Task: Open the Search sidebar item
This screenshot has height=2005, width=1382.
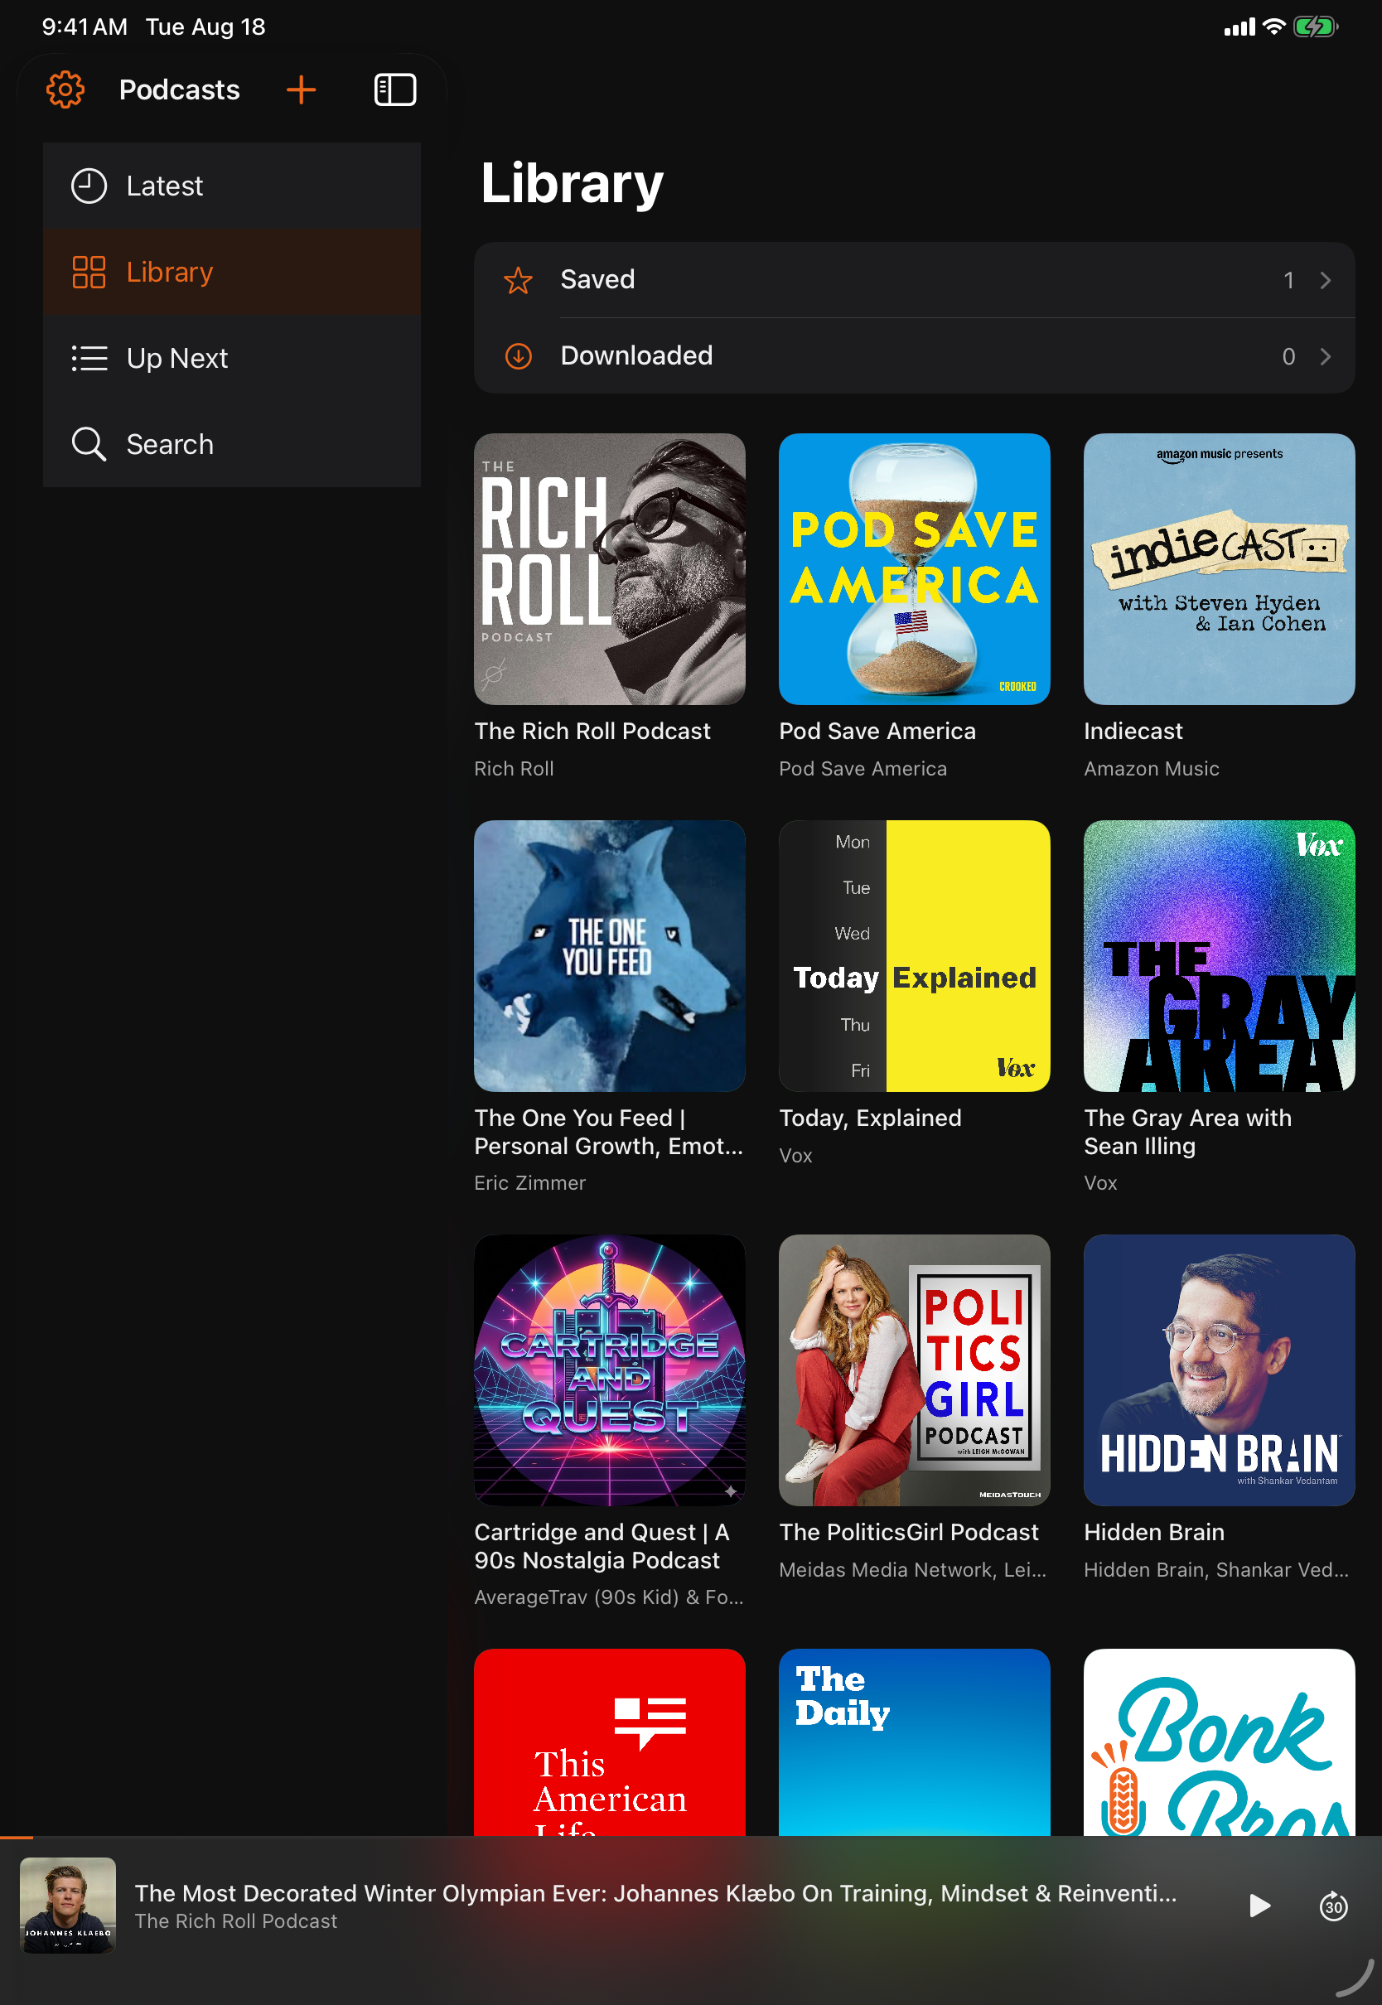Action: [x=231, y=444]
